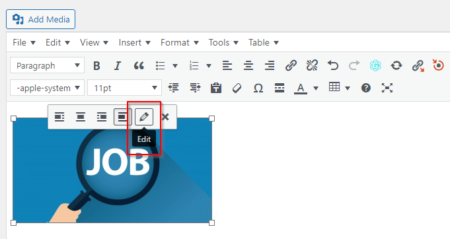The height and width of the screenshot is (239, 450).
Task: Expand the table options arrow
Action: (348, 88)
